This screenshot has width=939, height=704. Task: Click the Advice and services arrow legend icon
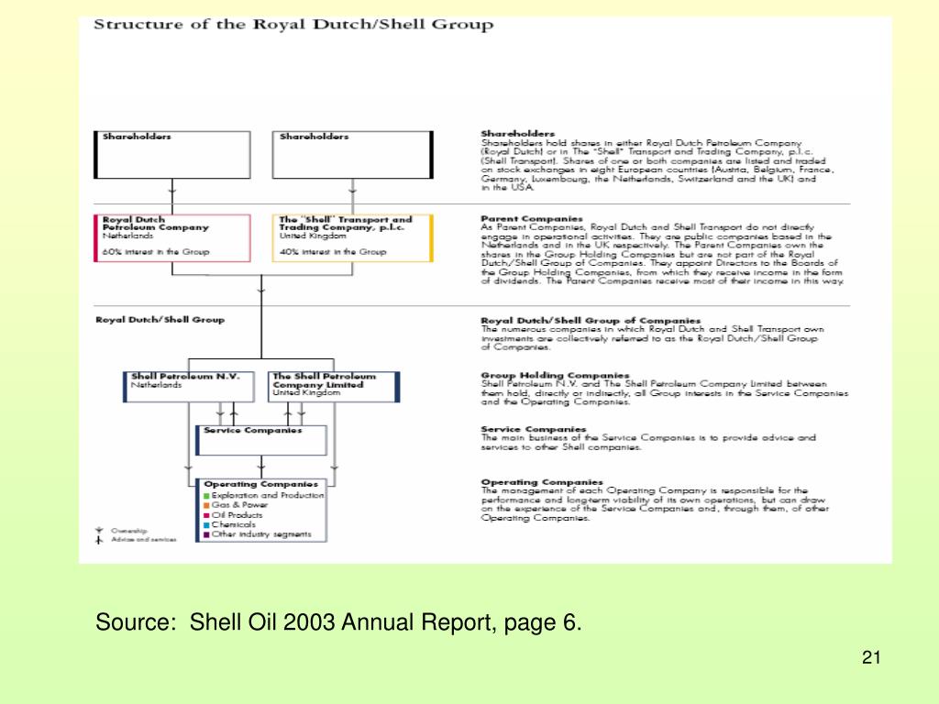[99, 540]
